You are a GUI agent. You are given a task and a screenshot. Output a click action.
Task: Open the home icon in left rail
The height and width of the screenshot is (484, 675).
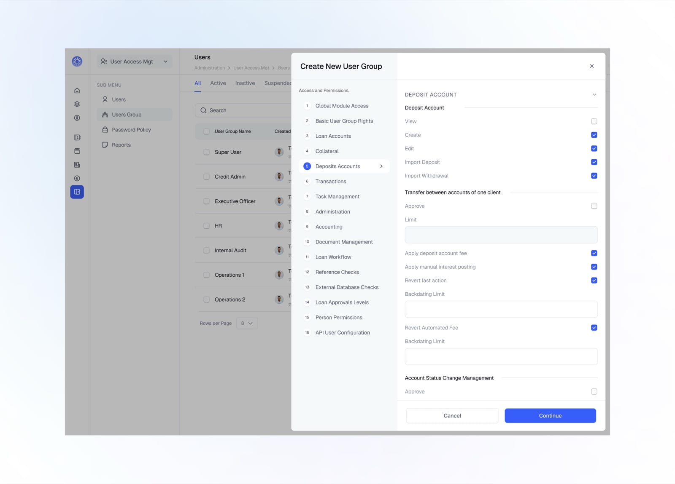77,91
